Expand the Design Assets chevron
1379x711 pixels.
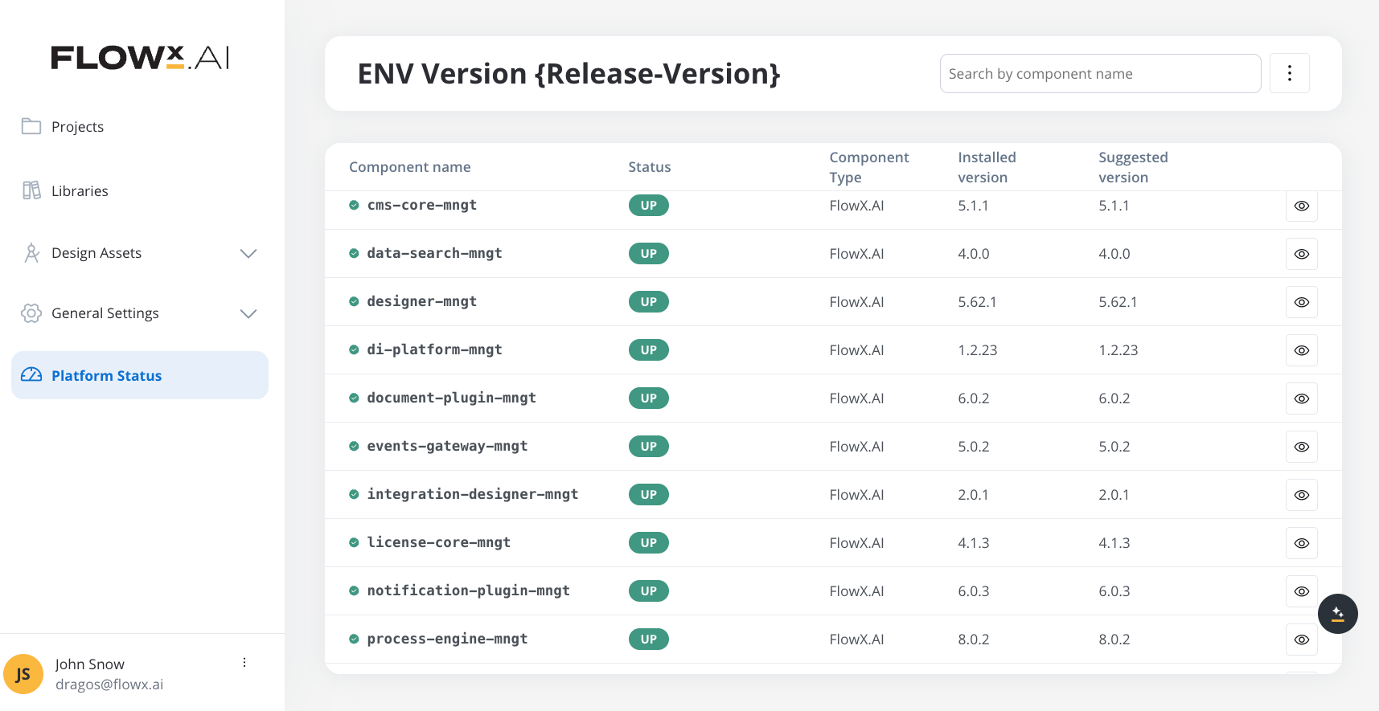tap(248, 253)
